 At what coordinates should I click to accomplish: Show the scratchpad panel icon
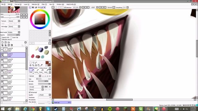point(45,7)
